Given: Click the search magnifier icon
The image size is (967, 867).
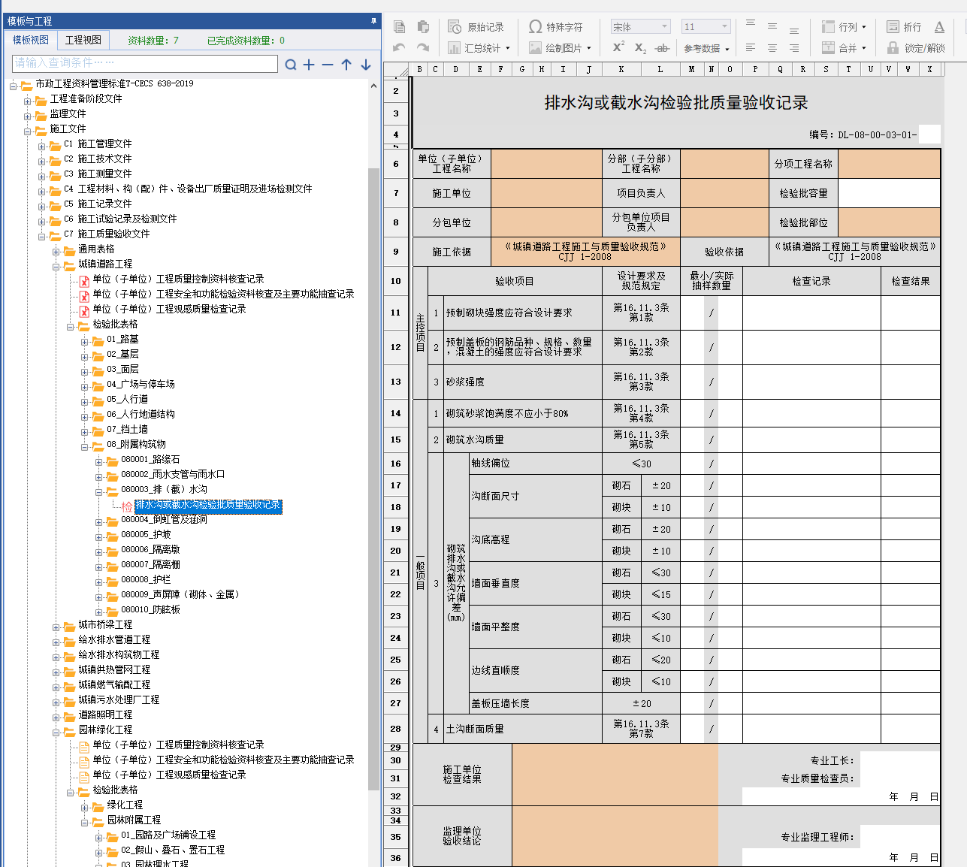Looking at the screenshot, I should pyautogui.click(x=291, y=65).
